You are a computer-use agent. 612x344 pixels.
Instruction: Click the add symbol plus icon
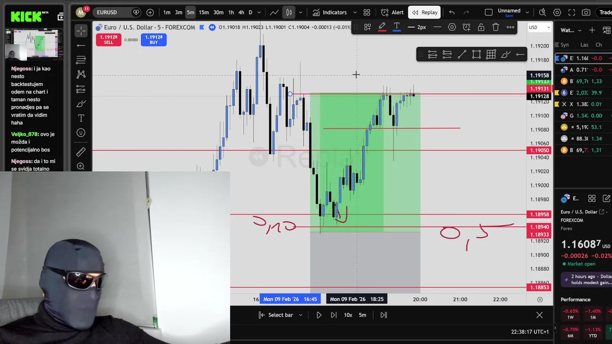(x=150, y=12)
